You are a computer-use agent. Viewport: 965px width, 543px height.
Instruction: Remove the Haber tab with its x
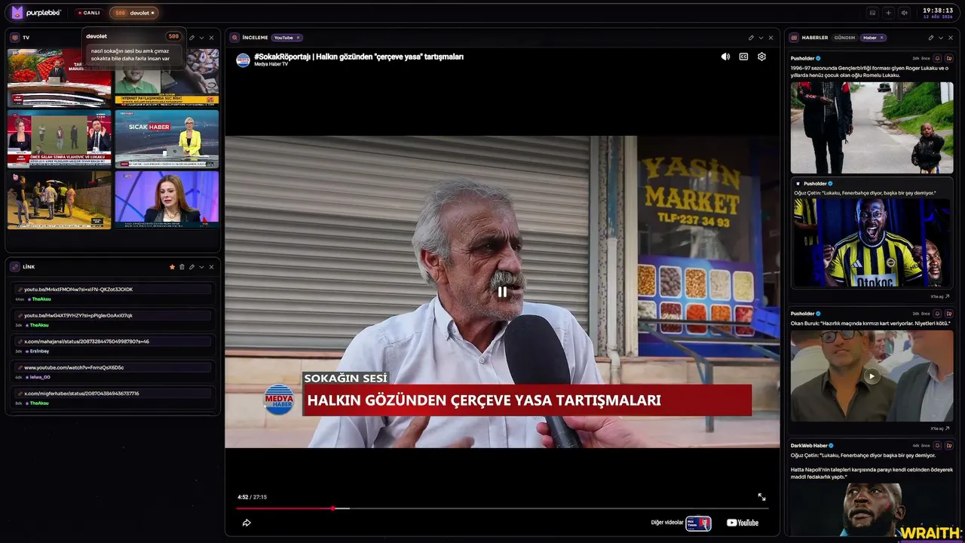click(x=882, y=38)
